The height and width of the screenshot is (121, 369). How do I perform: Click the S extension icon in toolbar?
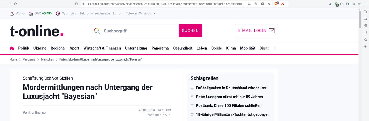(330, 4)
